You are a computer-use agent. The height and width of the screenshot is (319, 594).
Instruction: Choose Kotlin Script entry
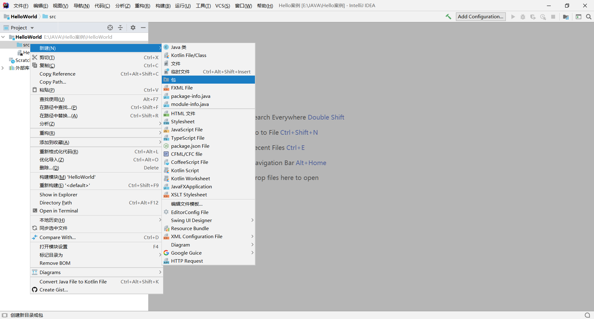[x=209, y=170]
